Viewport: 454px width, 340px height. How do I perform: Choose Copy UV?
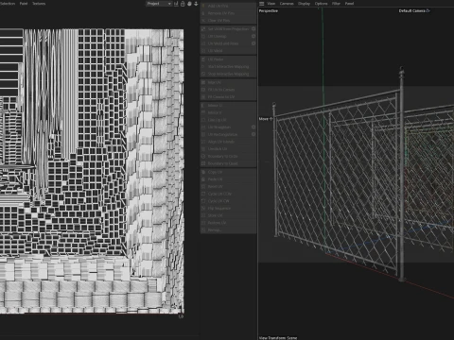tap(228, 172)
